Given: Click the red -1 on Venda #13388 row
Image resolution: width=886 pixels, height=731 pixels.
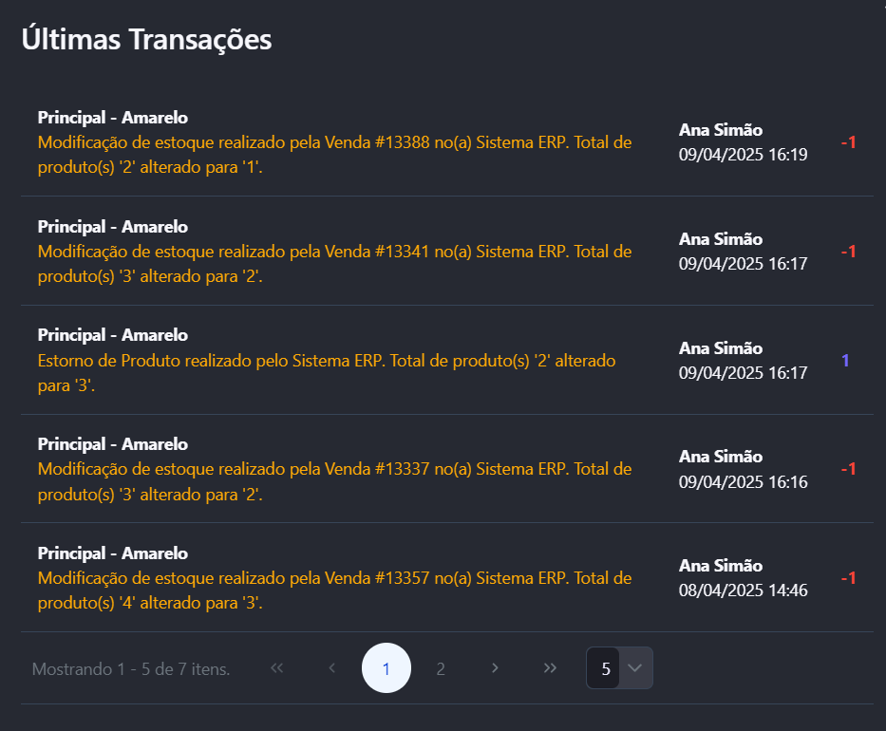Looking at the screenshot, I should click(848, 142).
